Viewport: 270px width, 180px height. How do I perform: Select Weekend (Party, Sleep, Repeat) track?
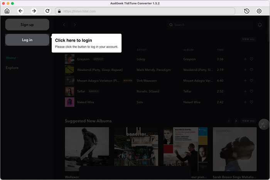100,70
